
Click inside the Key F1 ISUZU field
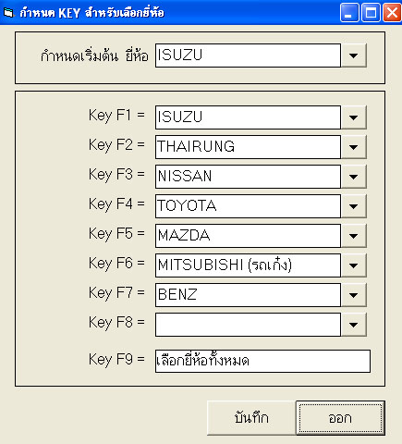pos(248,117)
